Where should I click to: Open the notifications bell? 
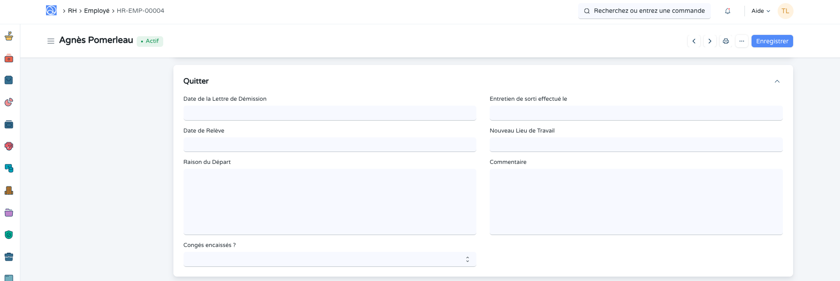728,11
